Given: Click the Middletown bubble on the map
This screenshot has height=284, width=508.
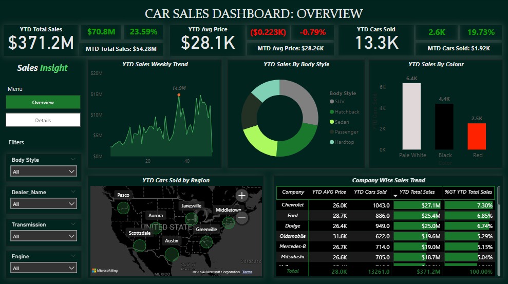Looking at the screenshot, I should [229, 222].
